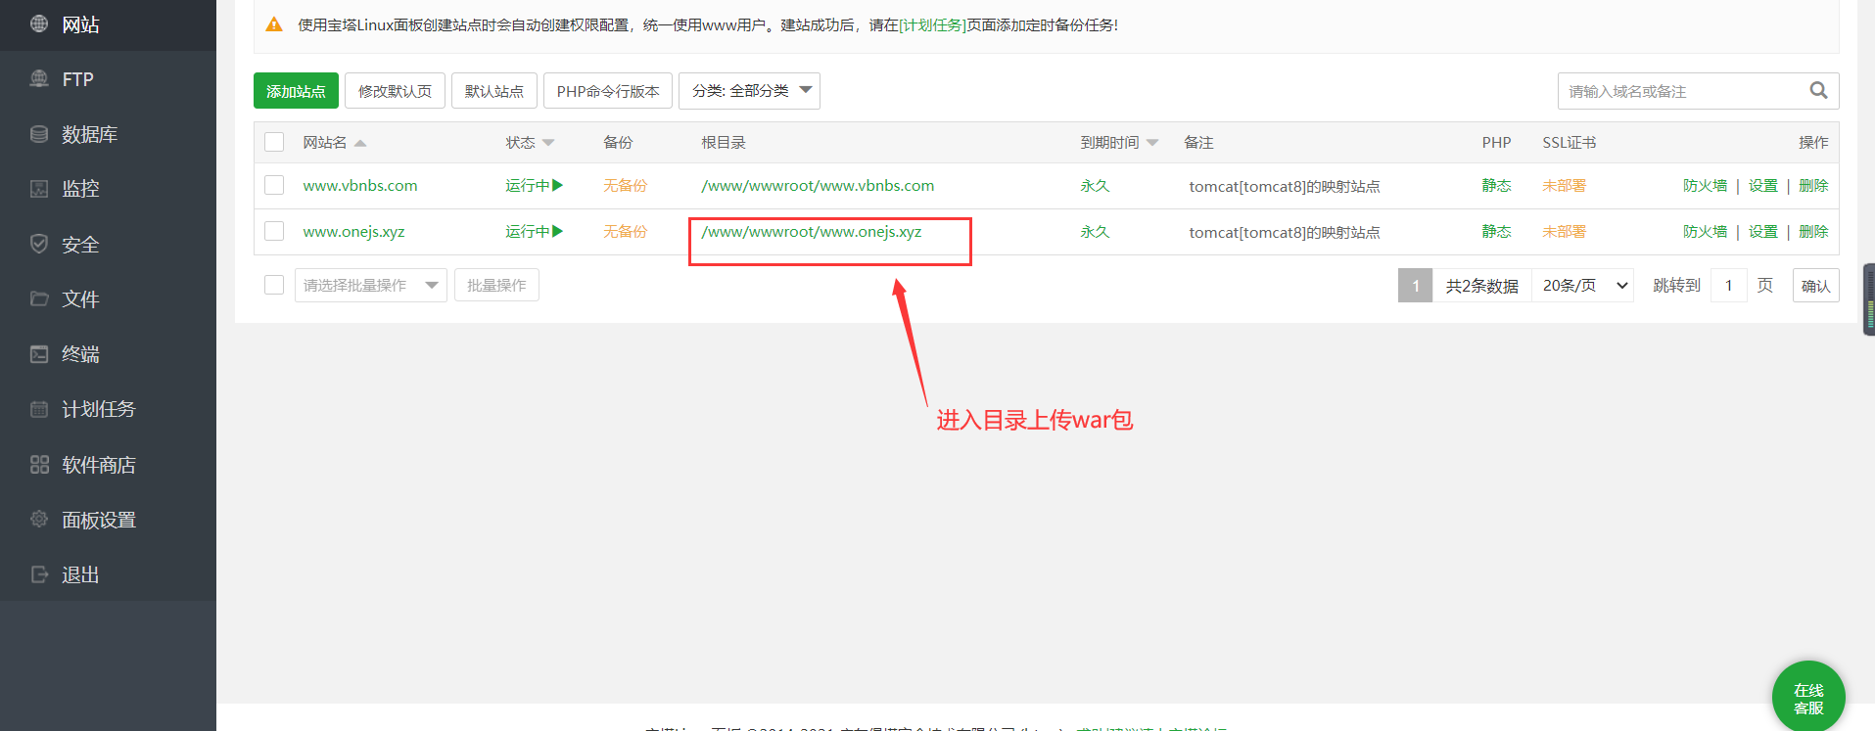Click the FTP sidebar icon

click(39, 78)
